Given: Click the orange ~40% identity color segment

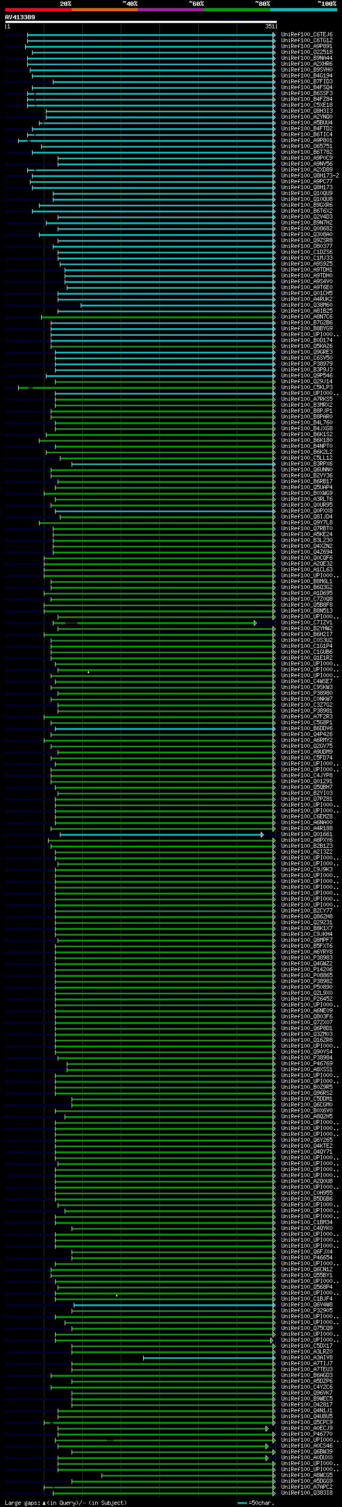Looking at the screenshot, I should click(105, 10).
